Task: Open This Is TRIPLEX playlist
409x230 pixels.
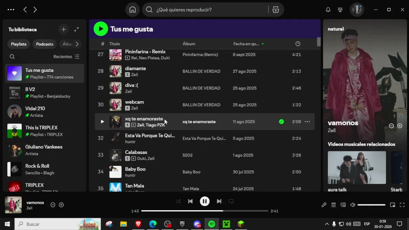Action: pyautogui.click(x=44, y=131)
